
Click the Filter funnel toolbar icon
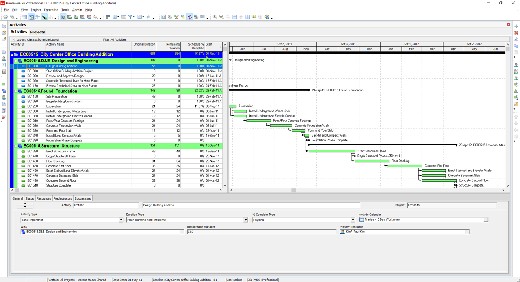(130, 17)
